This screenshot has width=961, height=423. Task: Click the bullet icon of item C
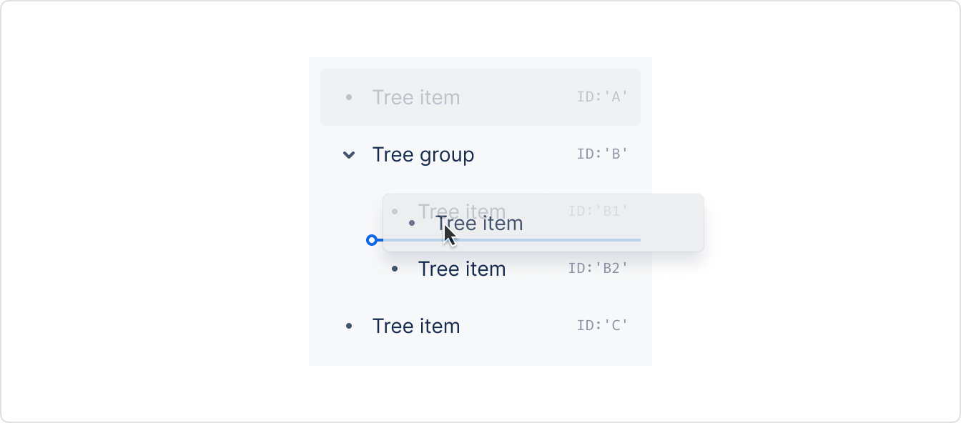coord(349,326)
